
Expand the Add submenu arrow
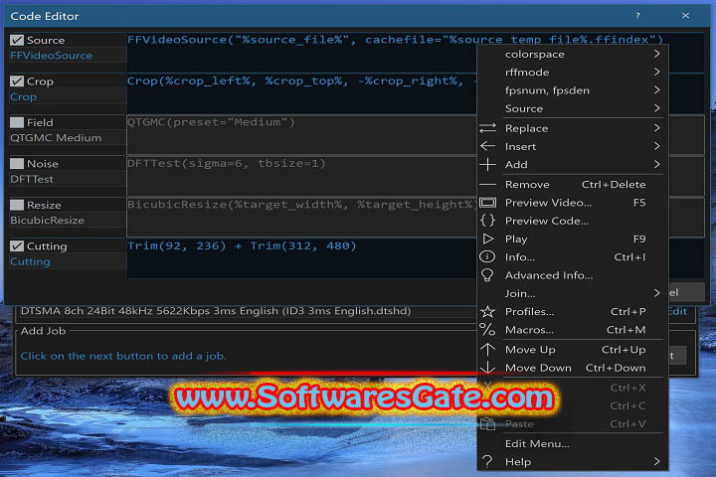(x=656, y=164)
